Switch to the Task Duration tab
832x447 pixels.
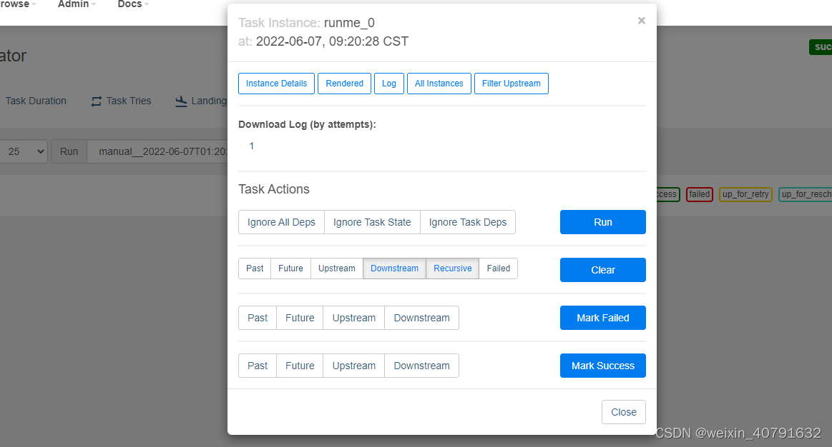pos(36,101)
